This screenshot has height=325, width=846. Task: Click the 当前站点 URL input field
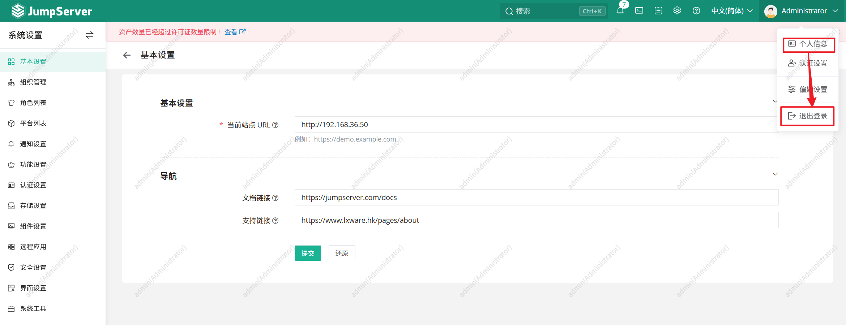(537, 125)
